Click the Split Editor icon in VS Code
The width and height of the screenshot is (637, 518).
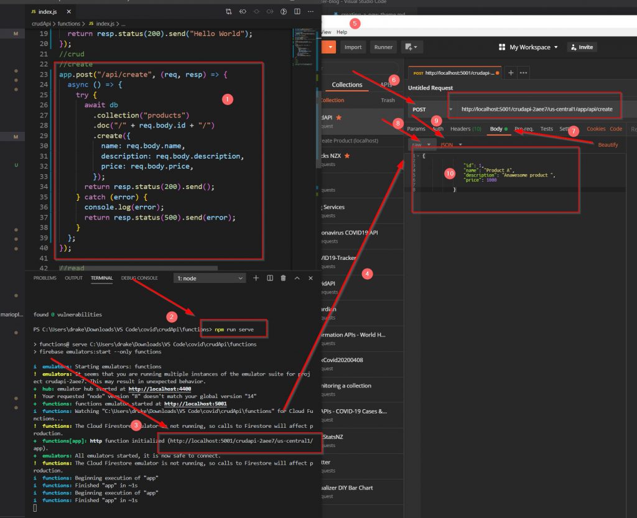[x=297, y=11]
